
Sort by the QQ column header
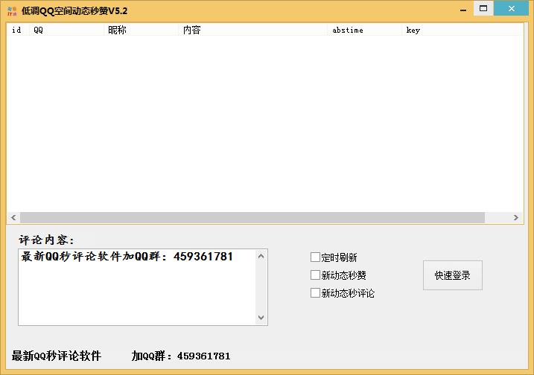point(67,30)
